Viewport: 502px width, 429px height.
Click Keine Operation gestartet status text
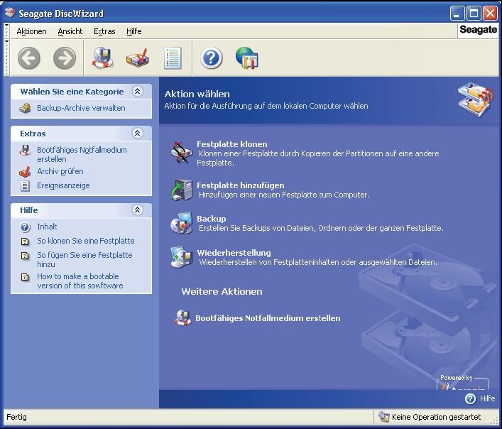pyautogui.click(x=437, y=417)
